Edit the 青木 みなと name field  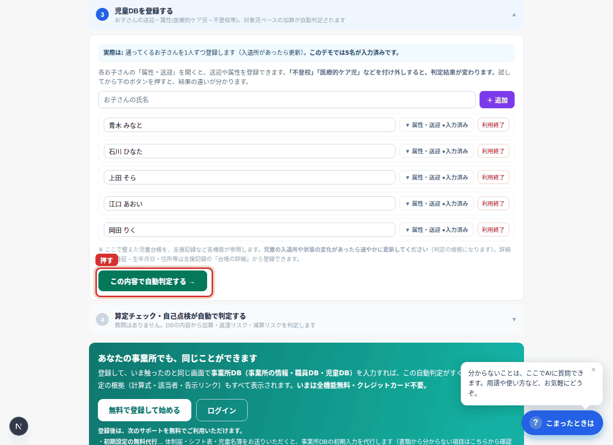(x=250, y=125)
